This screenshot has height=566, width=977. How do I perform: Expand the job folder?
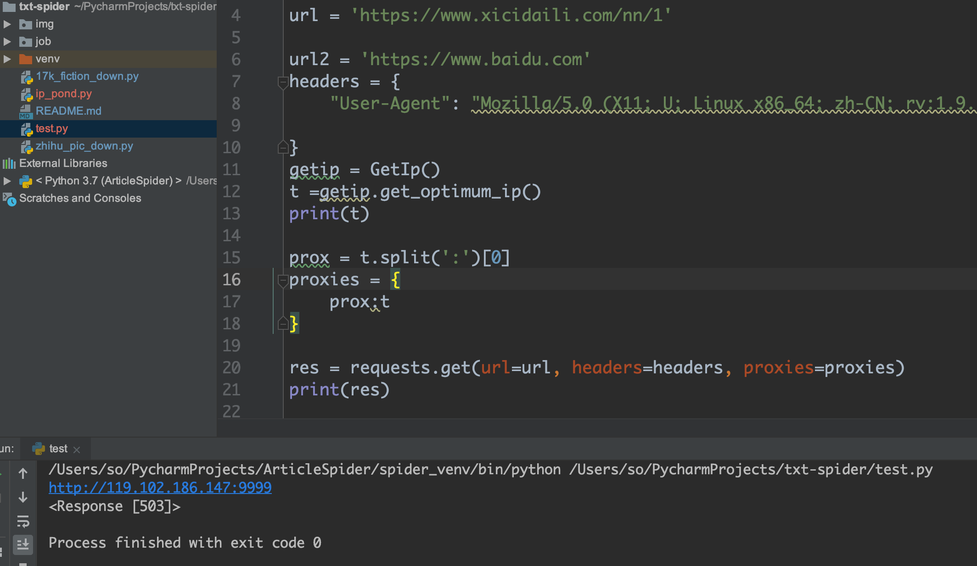[7, 41]
